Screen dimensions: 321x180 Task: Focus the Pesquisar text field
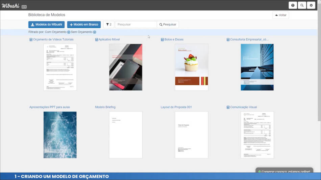pyautogui.click(x=136, y=25)
